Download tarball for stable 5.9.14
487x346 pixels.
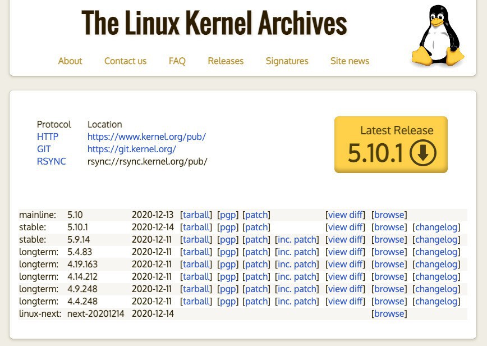(x=196, y=240)
